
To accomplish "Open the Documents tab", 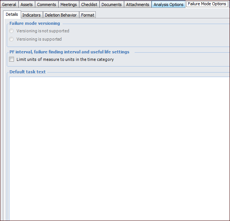I will pos(112,5).
